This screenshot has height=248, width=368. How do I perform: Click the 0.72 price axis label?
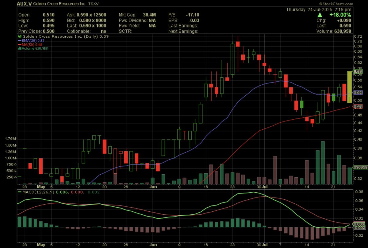(x=358, y=37)
